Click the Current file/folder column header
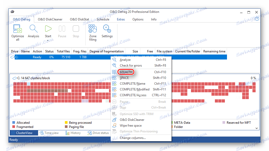Viewport: 269px width, 151px height. (x=188, y=51)
